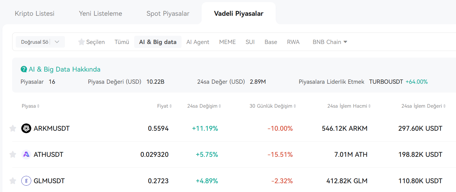Click the GLMUSDT coin logo icon
Screen dimensions: 456x192
pos(26,181)
